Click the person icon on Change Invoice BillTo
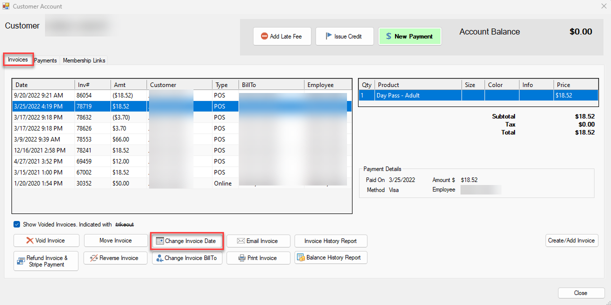The image size is (611, 305). pyautogui.click(x=160, y=258)
